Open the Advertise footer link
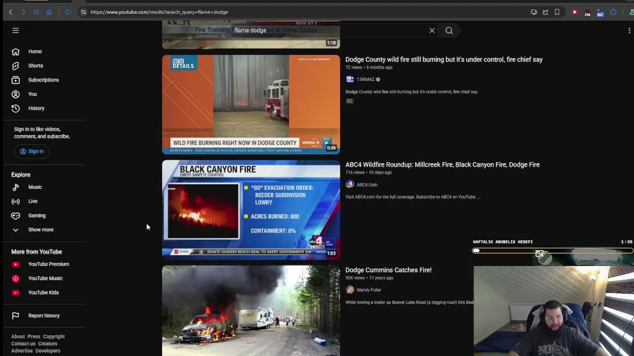Image resolution: width=634 pixels, height=356 pixels. tap(22, 351)
